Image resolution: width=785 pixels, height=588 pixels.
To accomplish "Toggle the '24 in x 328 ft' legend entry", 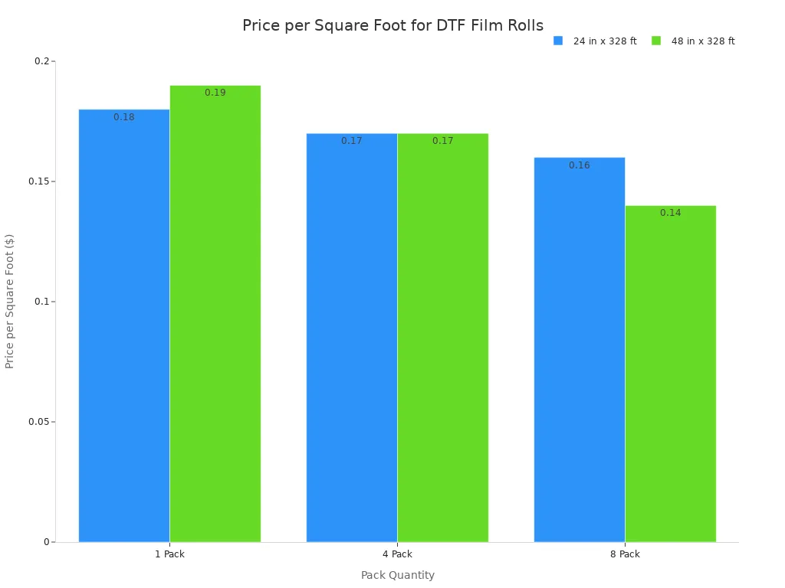I will (604, 41).
